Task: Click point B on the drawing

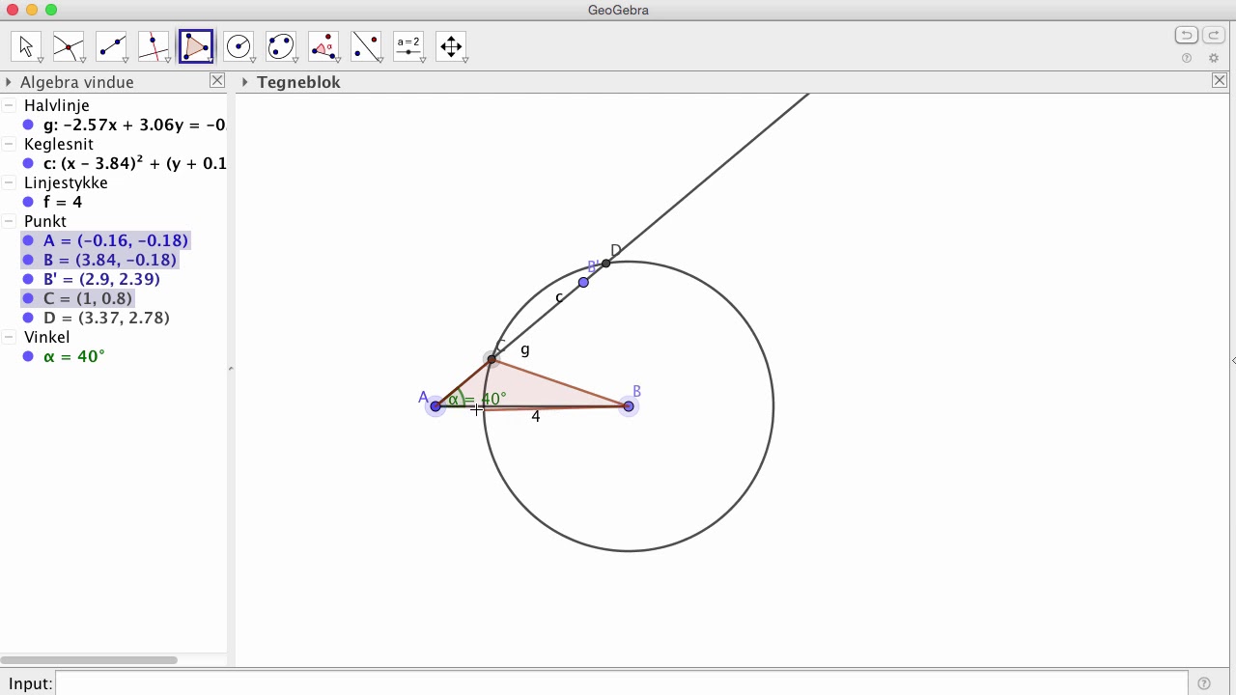Action: [x=629, y=406]
